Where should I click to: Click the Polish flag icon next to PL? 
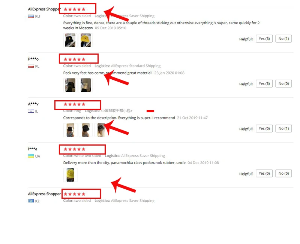pyautogui.click(x=31, y=67)
